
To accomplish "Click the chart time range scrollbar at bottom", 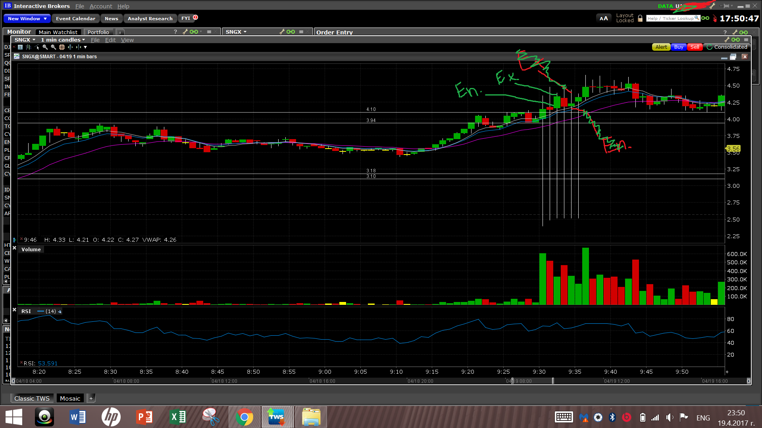I will coord(532,381).
